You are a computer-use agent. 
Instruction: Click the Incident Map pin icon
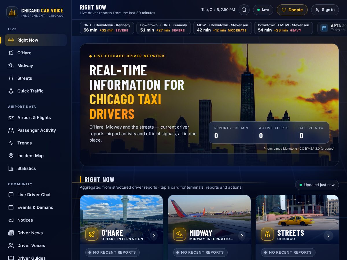click(x=11, y=156)
